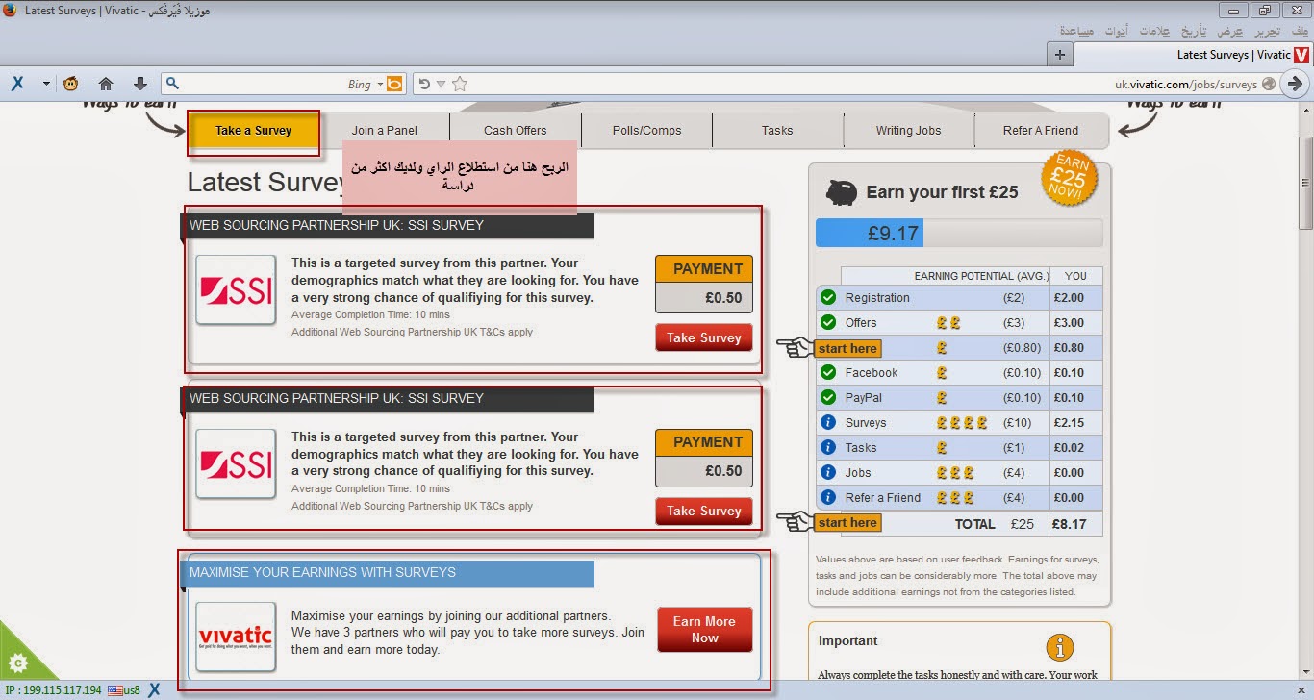Go to the browser home page icon
Image resolution: width=1314 pixels, height=700 pixels.
tap(106, 84)
